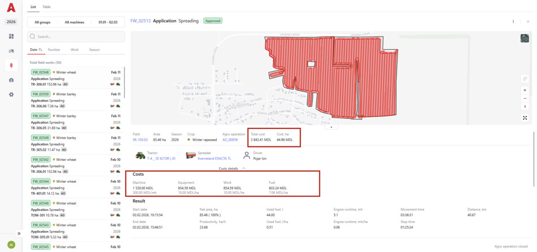Switch to the Table tab

click(x=47, y=7)
